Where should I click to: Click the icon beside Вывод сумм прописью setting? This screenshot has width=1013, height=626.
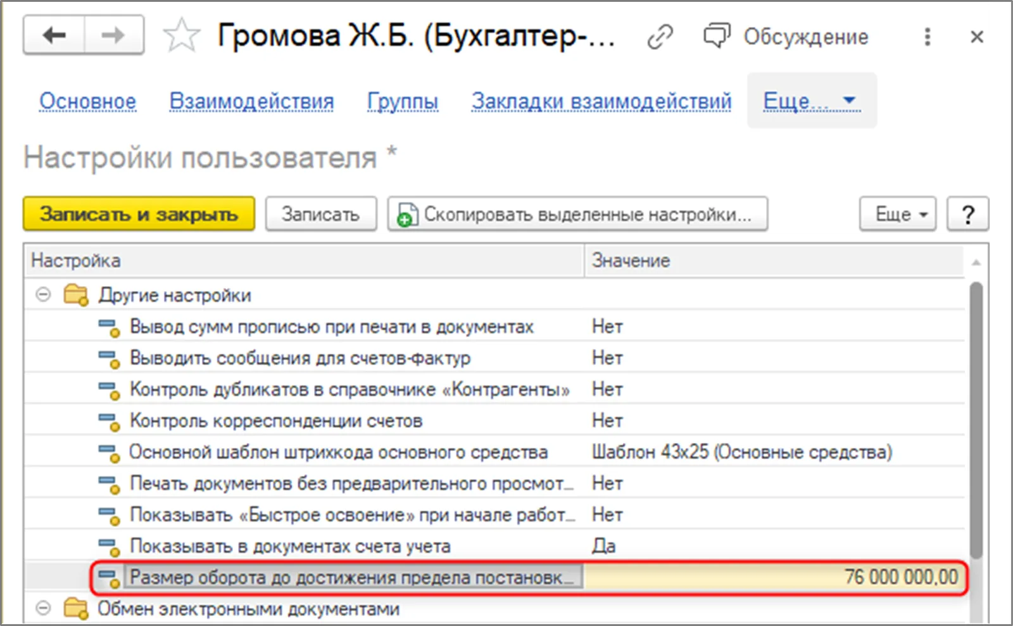109,327
